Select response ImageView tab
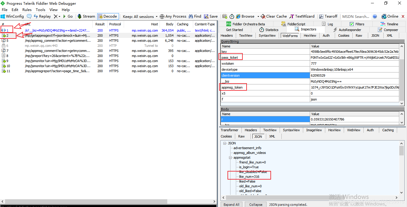 [314, 130]
